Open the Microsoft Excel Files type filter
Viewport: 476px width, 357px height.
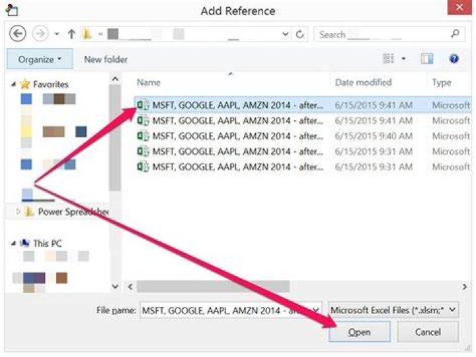pos(393,310)
